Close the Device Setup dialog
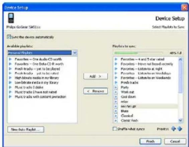The width and height of the screenshot is (189, 147). [184, 8]
